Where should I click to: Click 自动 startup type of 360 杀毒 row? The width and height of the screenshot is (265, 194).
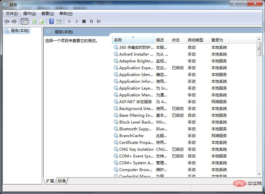click(x=192, y=47)
